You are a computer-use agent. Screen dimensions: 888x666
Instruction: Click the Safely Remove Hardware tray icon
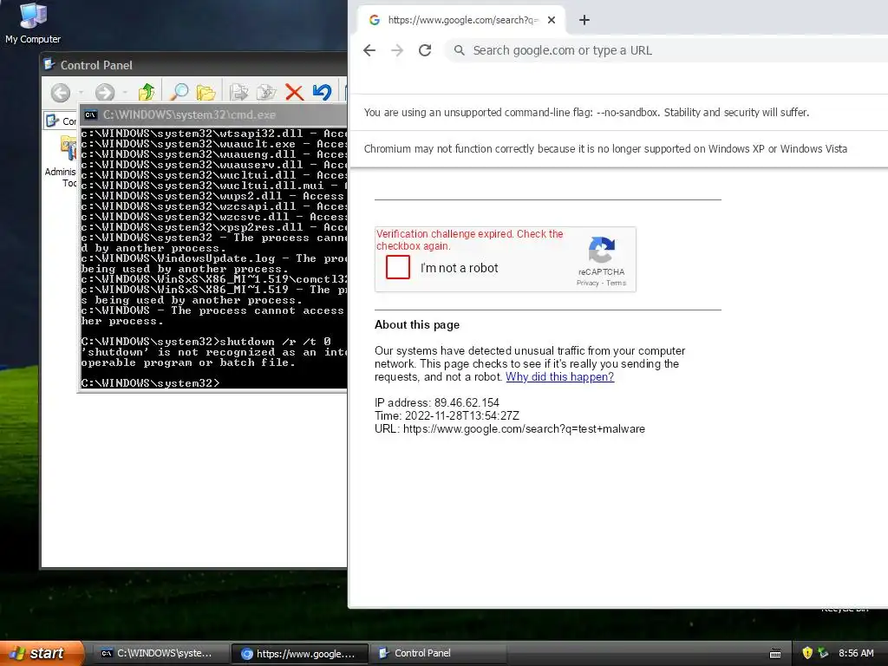click(824, 654)
